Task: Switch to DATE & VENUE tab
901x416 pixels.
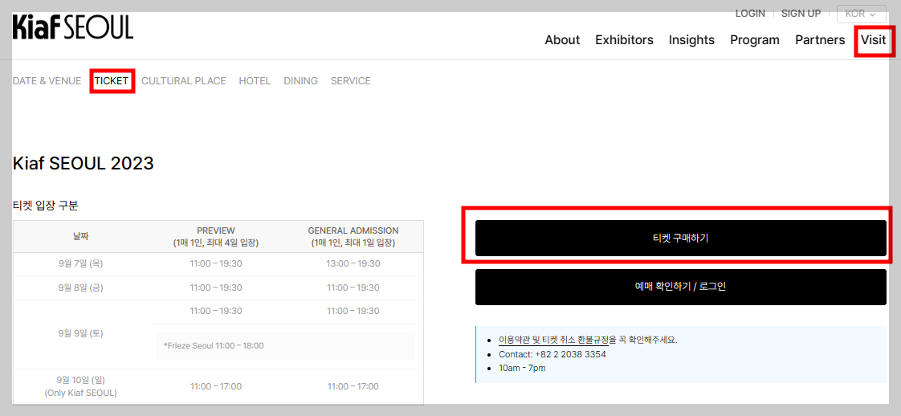Action: pos(47,81)
